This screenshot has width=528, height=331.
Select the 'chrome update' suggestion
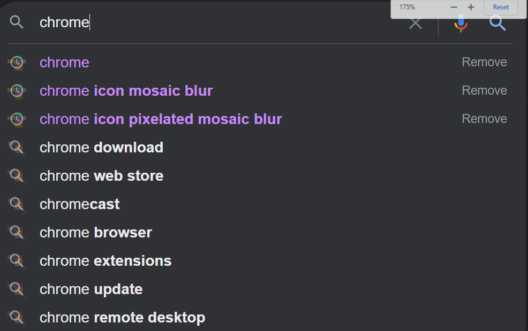pos(91,289)
